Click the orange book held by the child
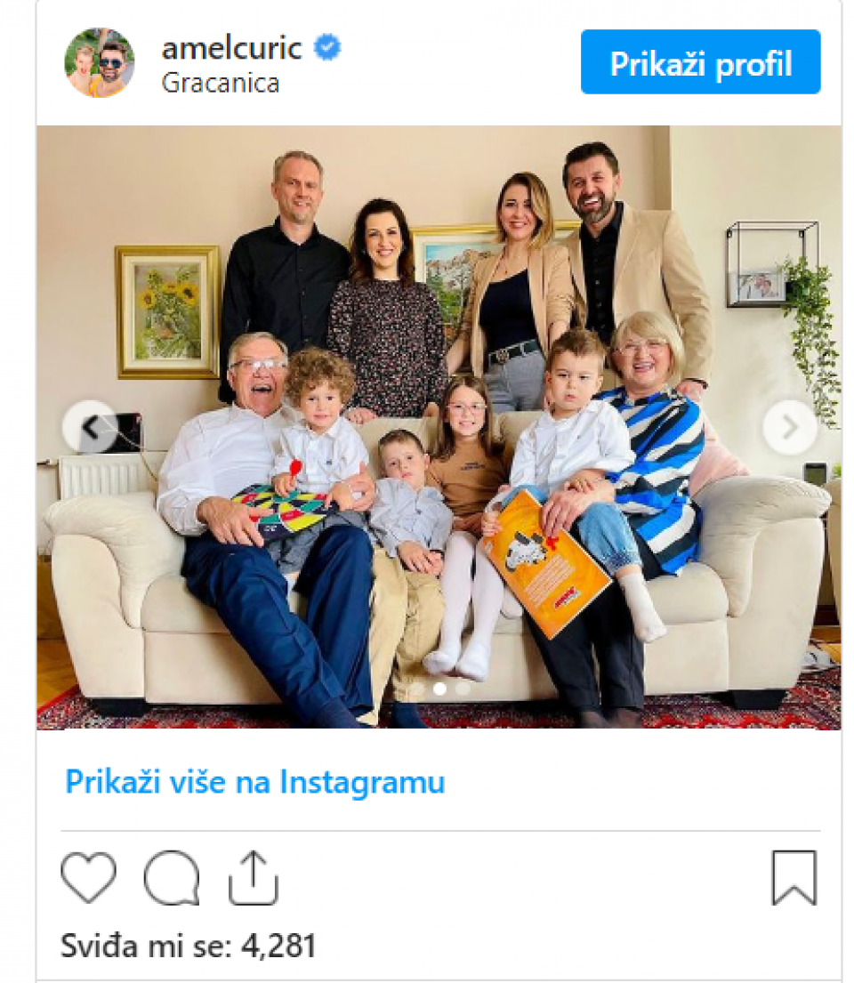 pyautogui.click(x=545, y=564)
